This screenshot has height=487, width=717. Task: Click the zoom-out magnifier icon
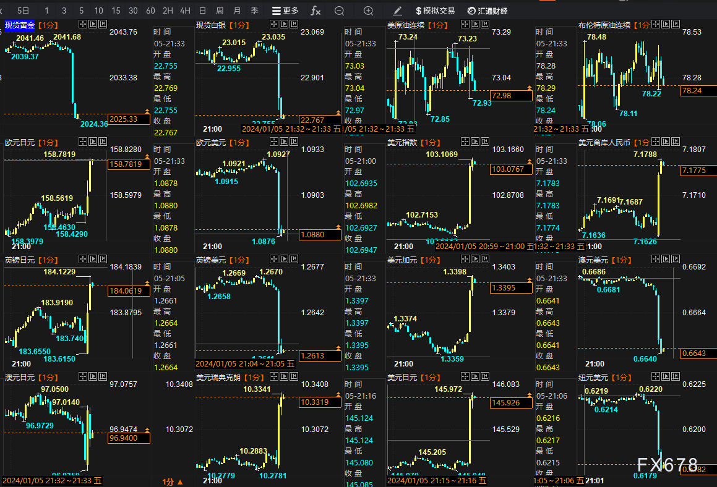click(x=338, y=11)
